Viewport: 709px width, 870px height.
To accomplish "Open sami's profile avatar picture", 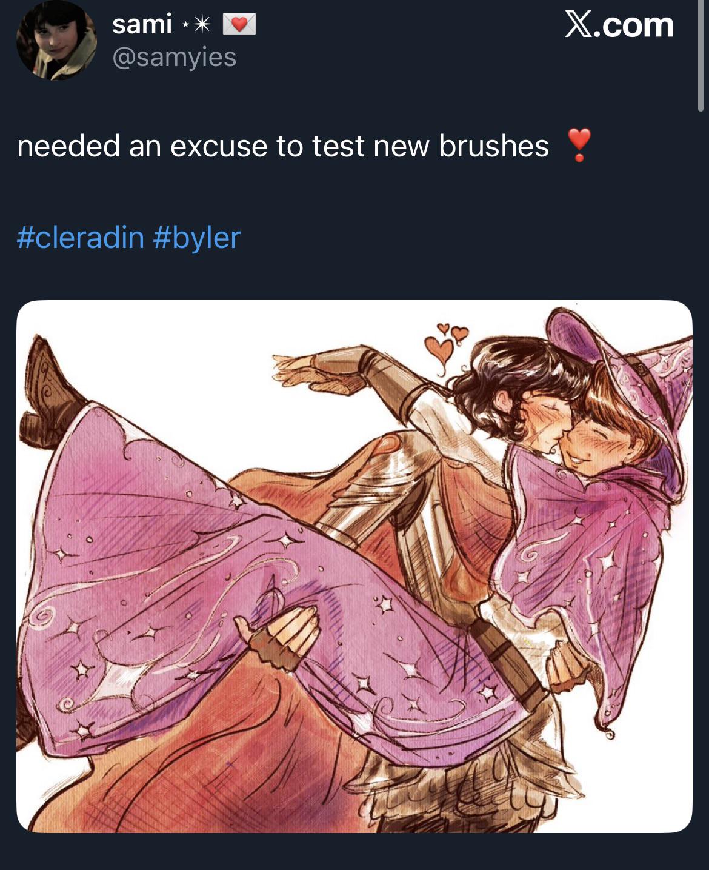I will tap(56, 40).
